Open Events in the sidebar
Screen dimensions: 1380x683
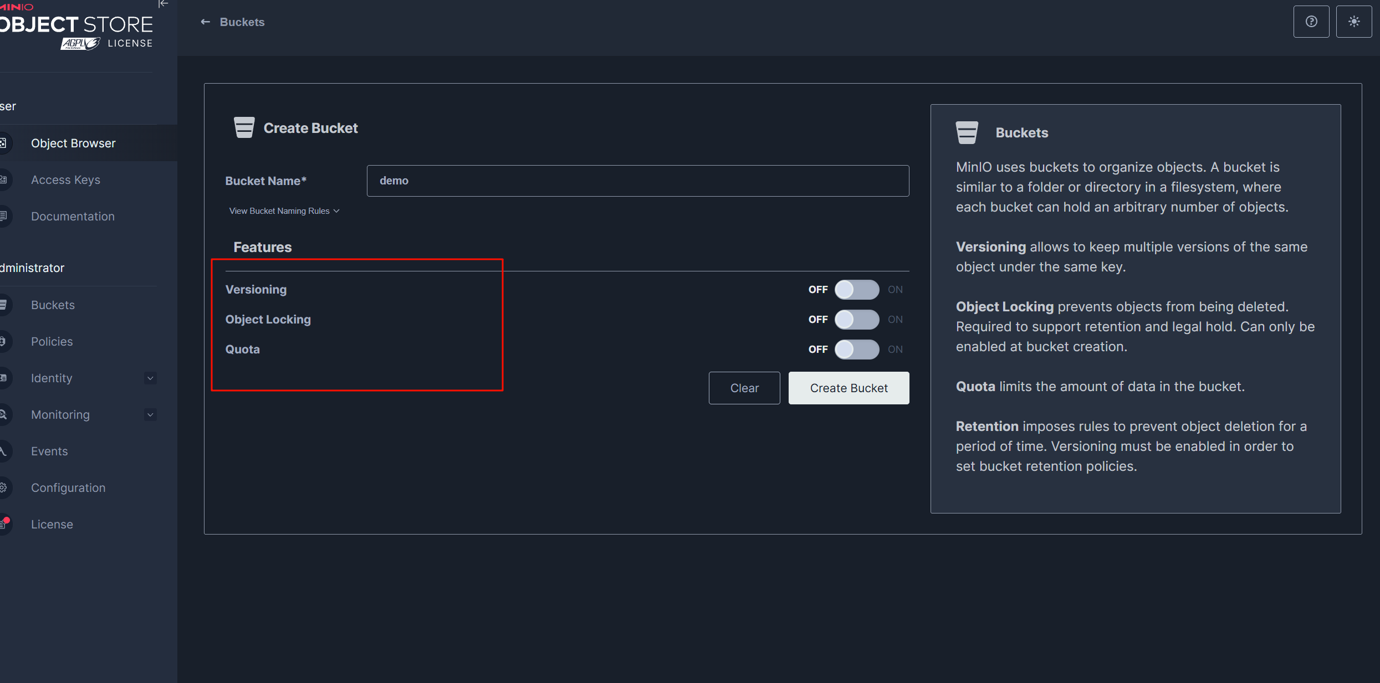[x=89, y=451]
